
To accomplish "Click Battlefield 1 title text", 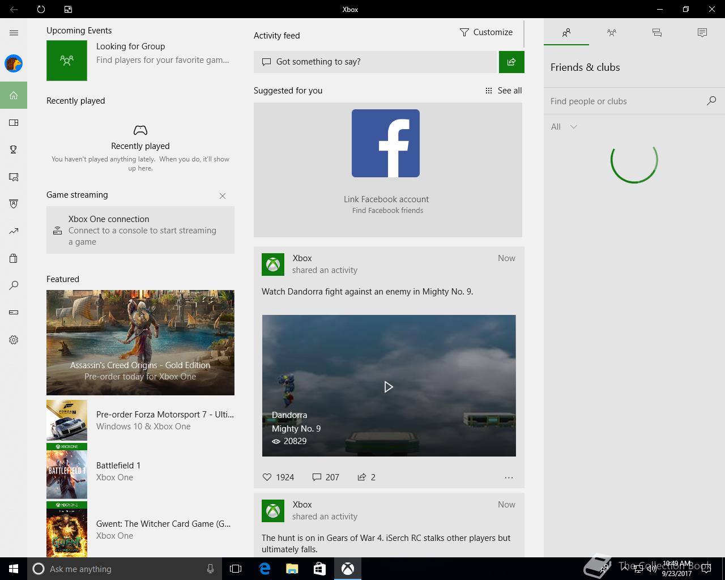I will (x=118, y=466).
